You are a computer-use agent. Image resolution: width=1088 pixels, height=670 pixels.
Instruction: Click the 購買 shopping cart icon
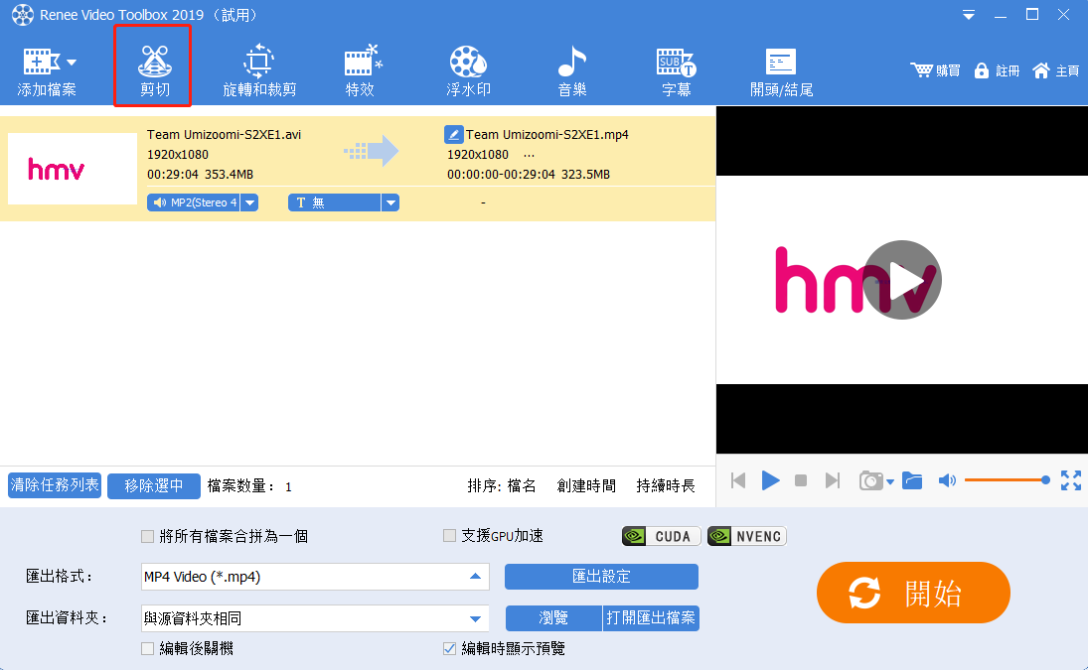click(922, 70)
